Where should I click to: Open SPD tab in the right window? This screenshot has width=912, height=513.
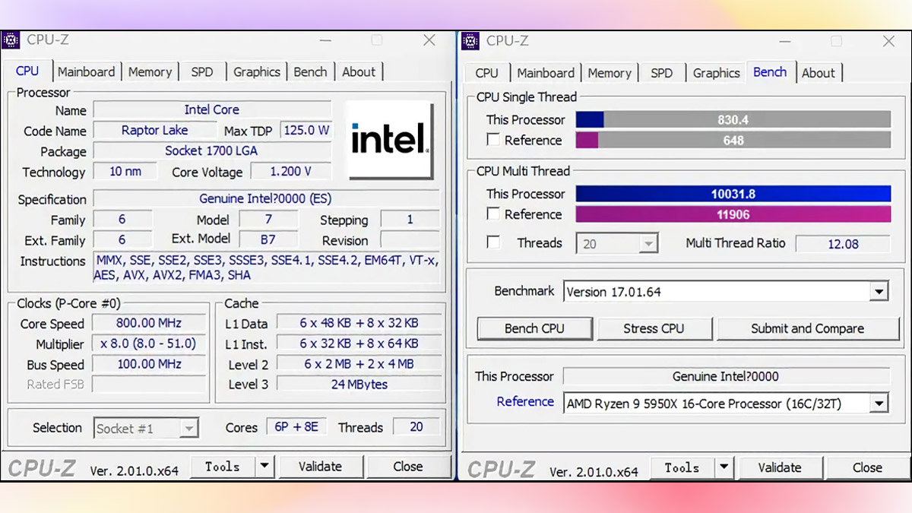tap(662, 73)
